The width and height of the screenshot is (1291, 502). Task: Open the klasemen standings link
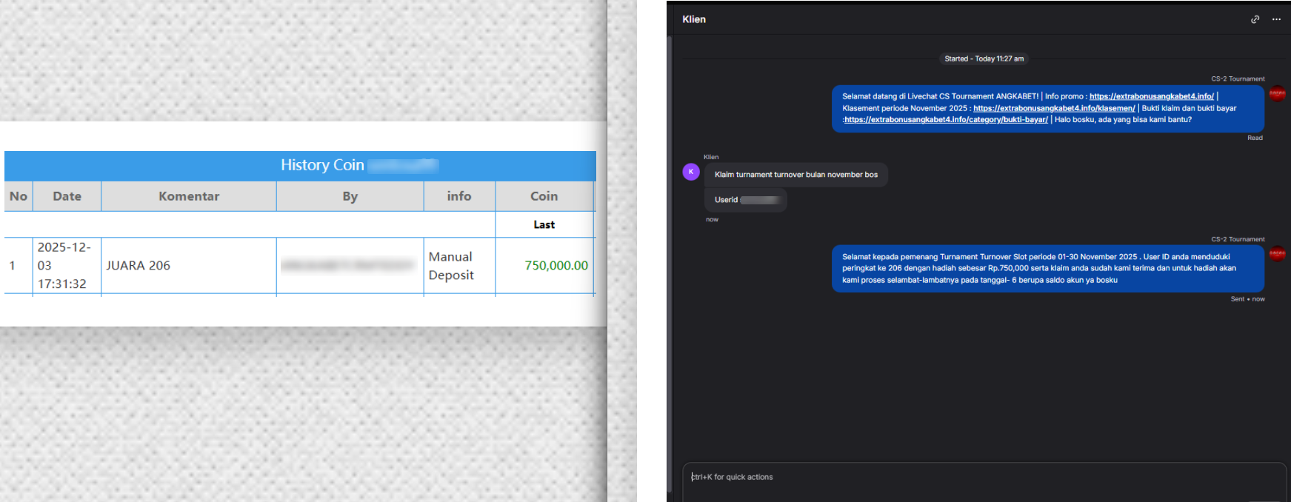[1053, 108]
